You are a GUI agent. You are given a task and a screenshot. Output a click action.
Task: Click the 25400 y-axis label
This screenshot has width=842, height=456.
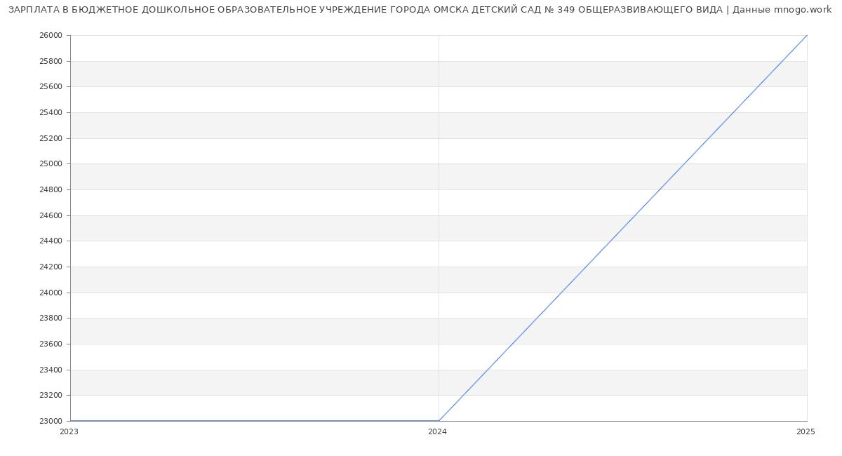point(51,113)
